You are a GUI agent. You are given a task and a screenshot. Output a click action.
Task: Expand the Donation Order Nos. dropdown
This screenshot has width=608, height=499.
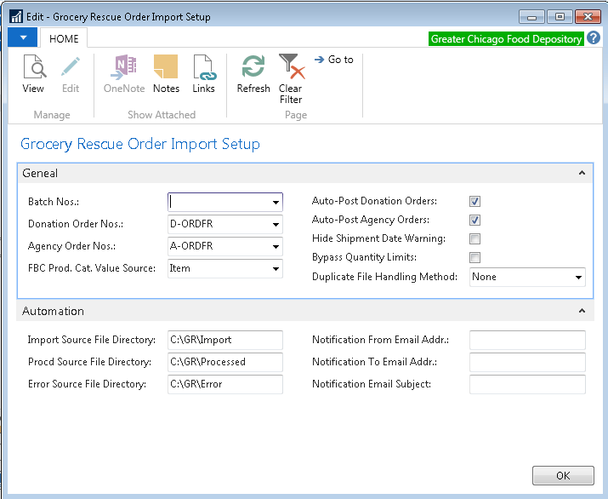click(276, 226)
